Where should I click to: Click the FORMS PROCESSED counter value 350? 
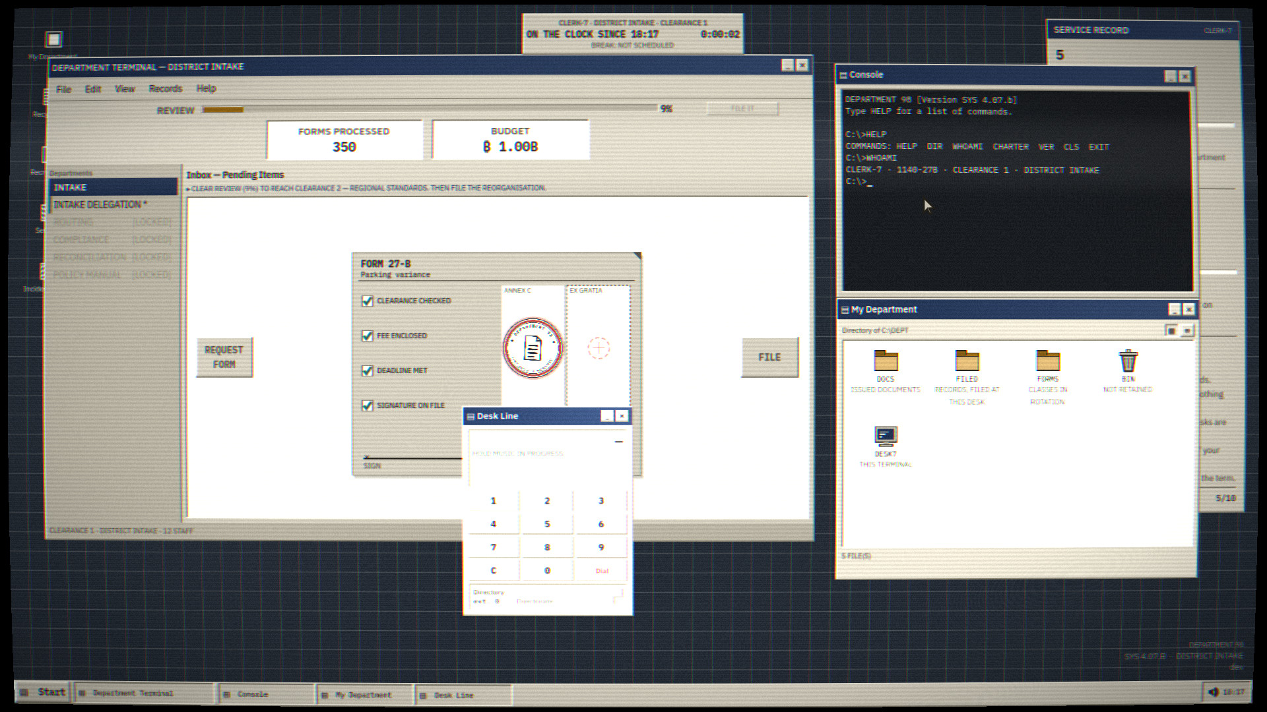point(344,147)
